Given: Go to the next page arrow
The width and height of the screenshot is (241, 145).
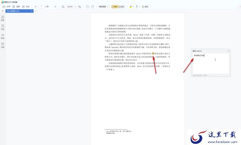Looking at the screenshot, I should tap(55, 6).
